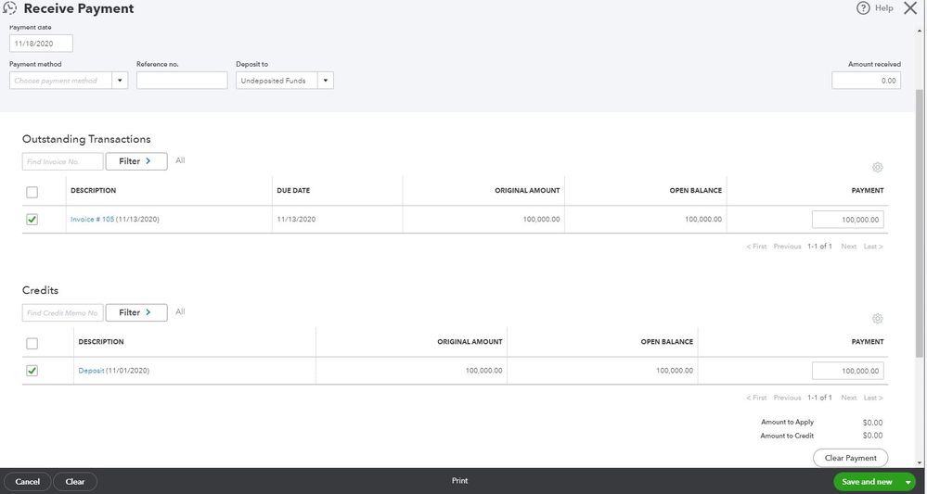Open the Invoice # 105 link
Image resolution: width=927 pixels, height=494 pixels.
(x=92, y=220)
